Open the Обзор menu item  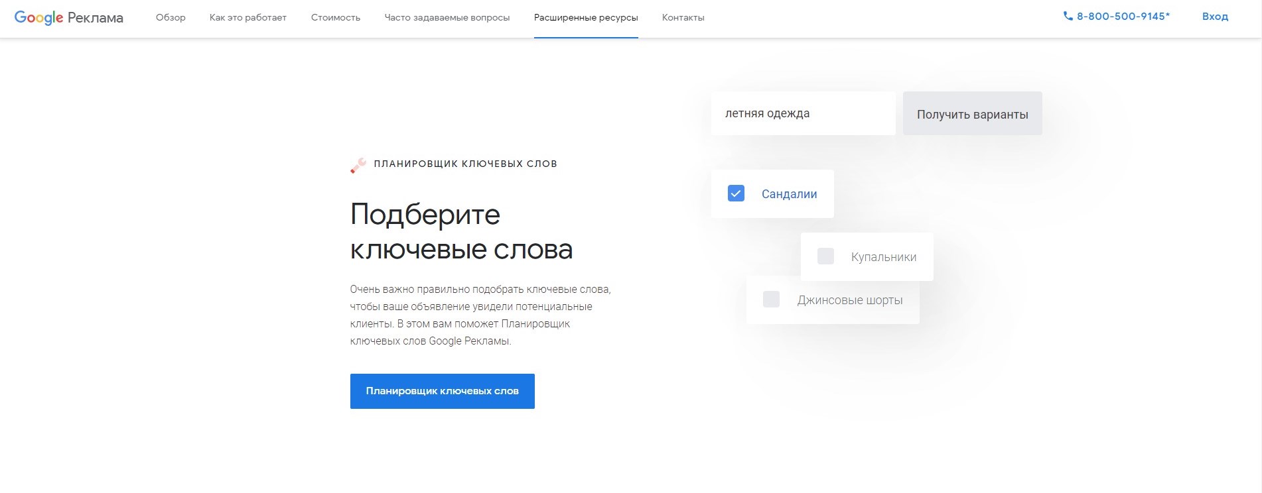pyautogui.click(x=171, y=18)
